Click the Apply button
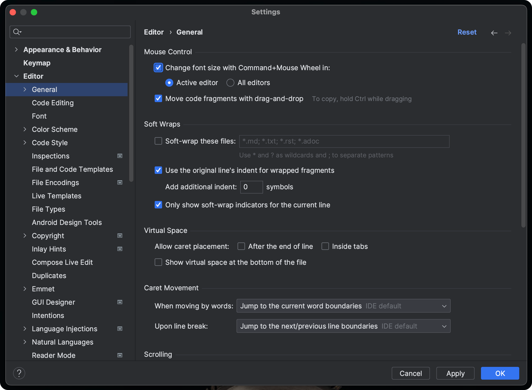This screenshot has width=532, height=390. pos(455,373)
